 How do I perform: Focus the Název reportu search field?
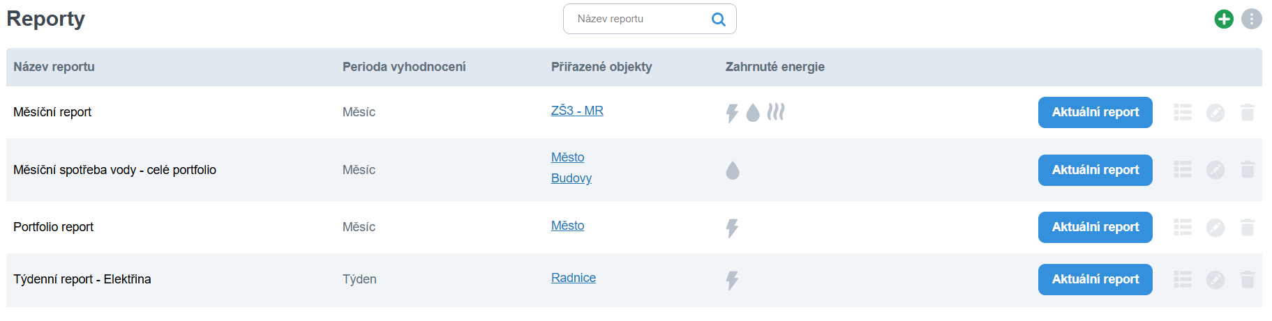point(638,19)
